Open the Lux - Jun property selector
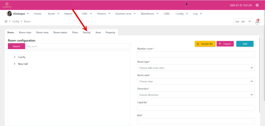 242,21
